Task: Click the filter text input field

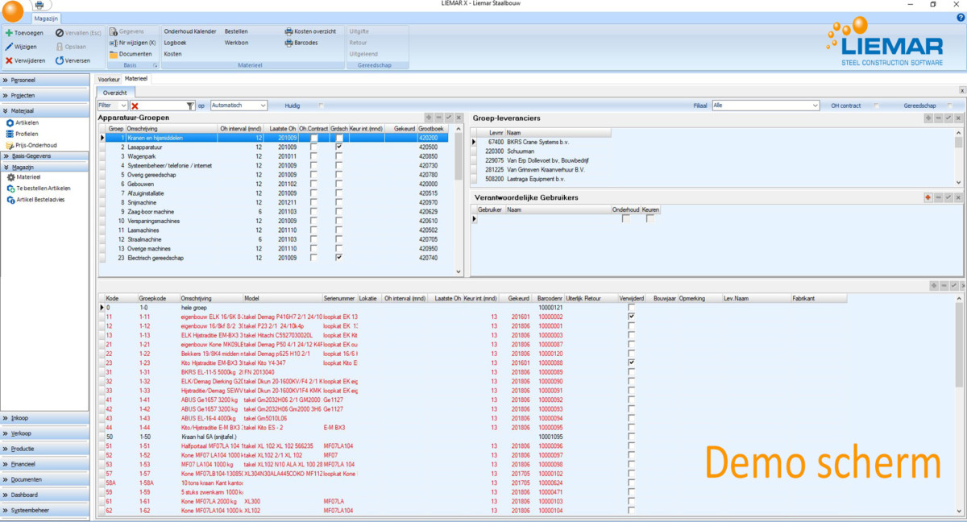Action: (163, 106)
